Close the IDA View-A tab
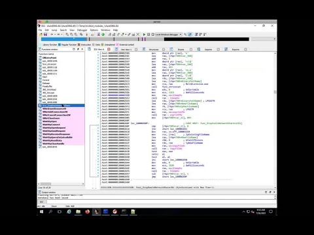The width and height of the screenshot is (314, 235). pos(109,50)
